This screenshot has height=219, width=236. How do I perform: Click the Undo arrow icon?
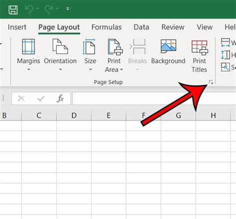click(29, 9)
